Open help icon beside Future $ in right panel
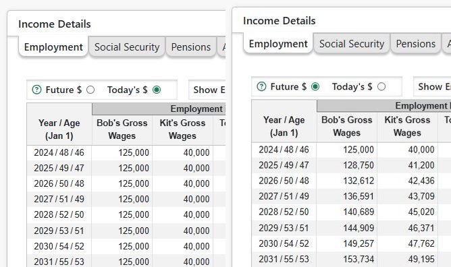The width and height of the screenshot is (451, 267). point(261,86)
